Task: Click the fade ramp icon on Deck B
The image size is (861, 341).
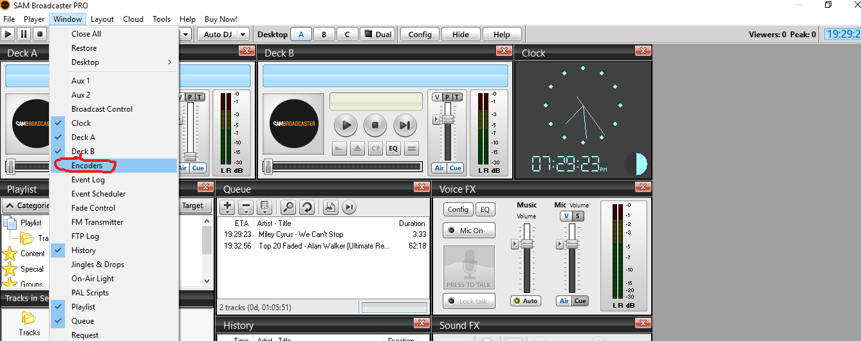Action: coord(339,148)
